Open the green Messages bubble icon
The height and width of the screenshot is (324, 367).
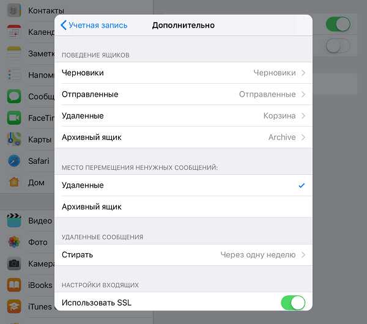click(x=14, y=97)
